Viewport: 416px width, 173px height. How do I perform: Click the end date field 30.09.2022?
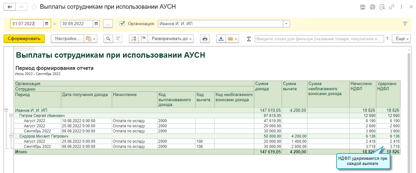(x=77, y=24)
